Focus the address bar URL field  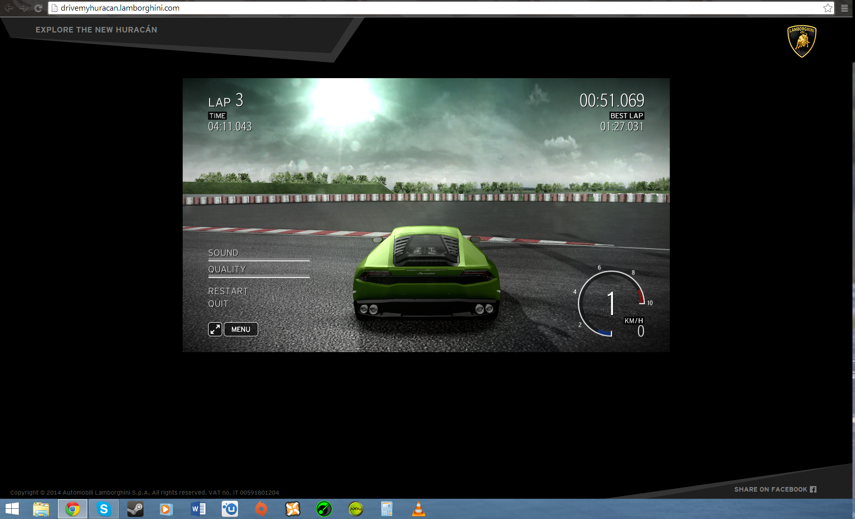[441, 8]
